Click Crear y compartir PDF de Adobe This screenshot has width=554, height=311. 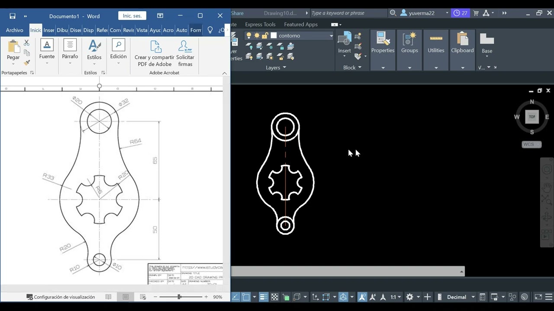(155, 53)
